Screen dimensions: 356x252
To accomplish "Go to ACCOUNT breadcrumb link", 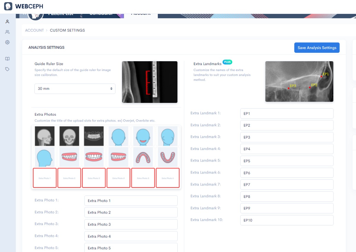I will coord(34,30).
